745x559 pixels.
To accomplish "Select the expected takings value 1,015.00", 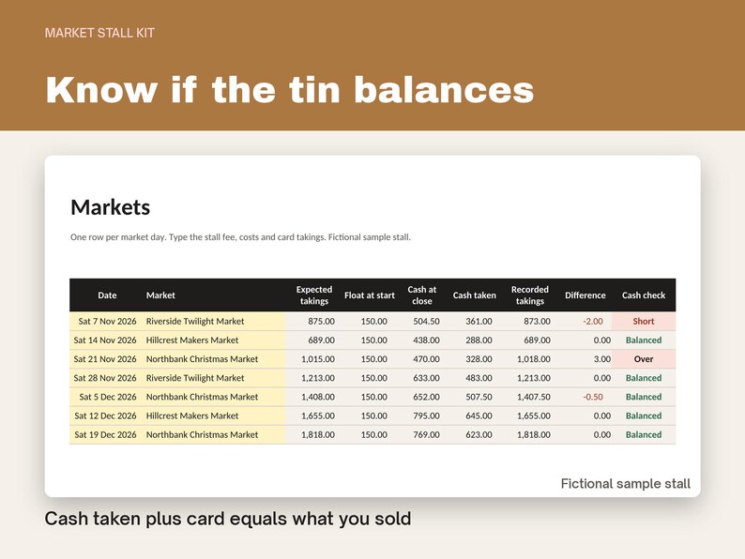I will (318, 359).
